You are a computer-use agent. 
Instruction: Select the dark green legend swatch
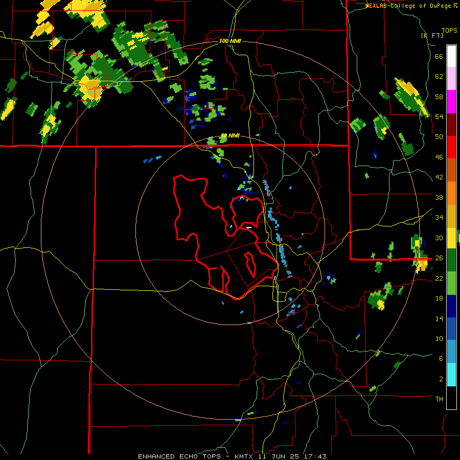(451, 260)
